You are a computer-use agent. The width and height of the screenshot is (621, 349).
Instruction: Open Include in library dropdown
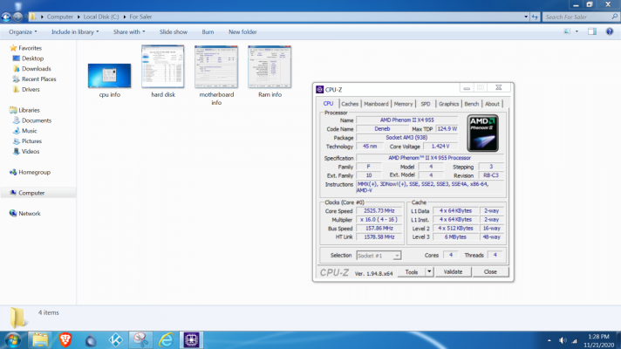75,31
